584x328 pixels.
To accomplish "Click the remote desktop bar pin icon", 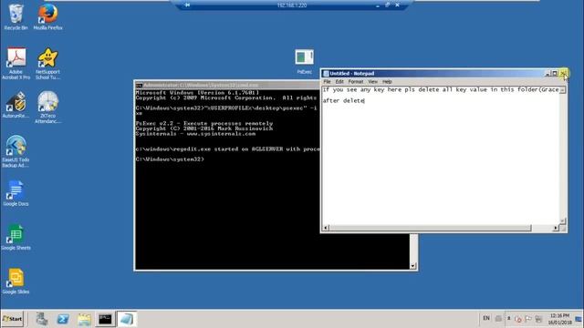I will 187,5.
